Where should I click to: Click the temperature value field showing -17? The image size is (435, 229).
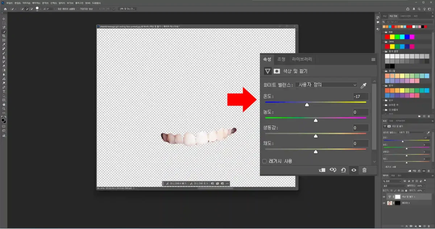[x=361, y=96]
